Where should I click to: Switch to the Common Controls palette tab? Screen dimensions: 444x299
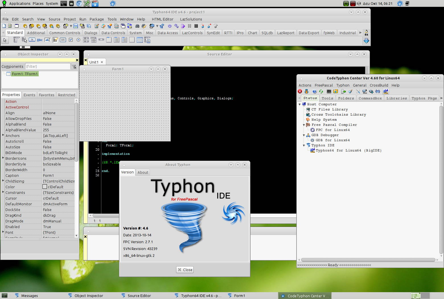[x=65, y=33]
